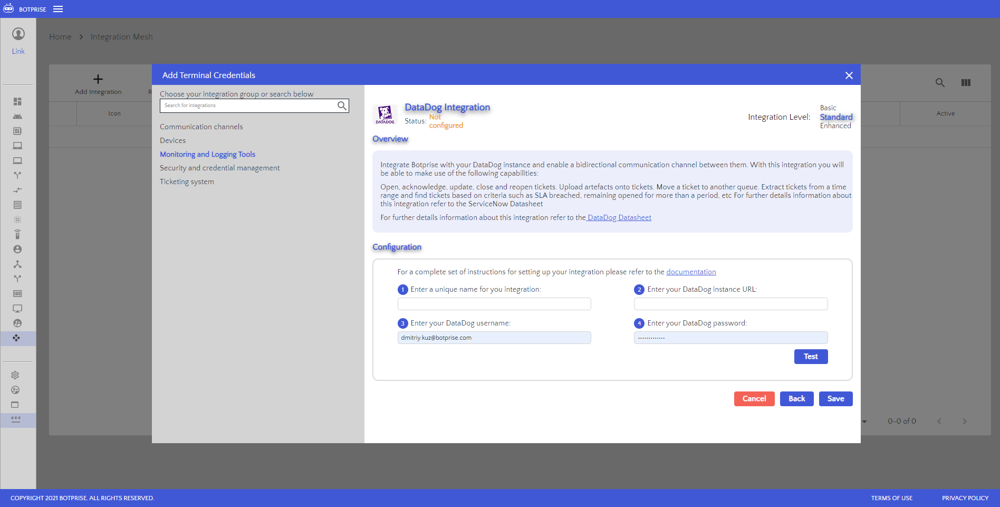Open the DataDog Datasheet link
This screenshot has width=1000, height=507.
pyautogui.click(x=619, y=217)
